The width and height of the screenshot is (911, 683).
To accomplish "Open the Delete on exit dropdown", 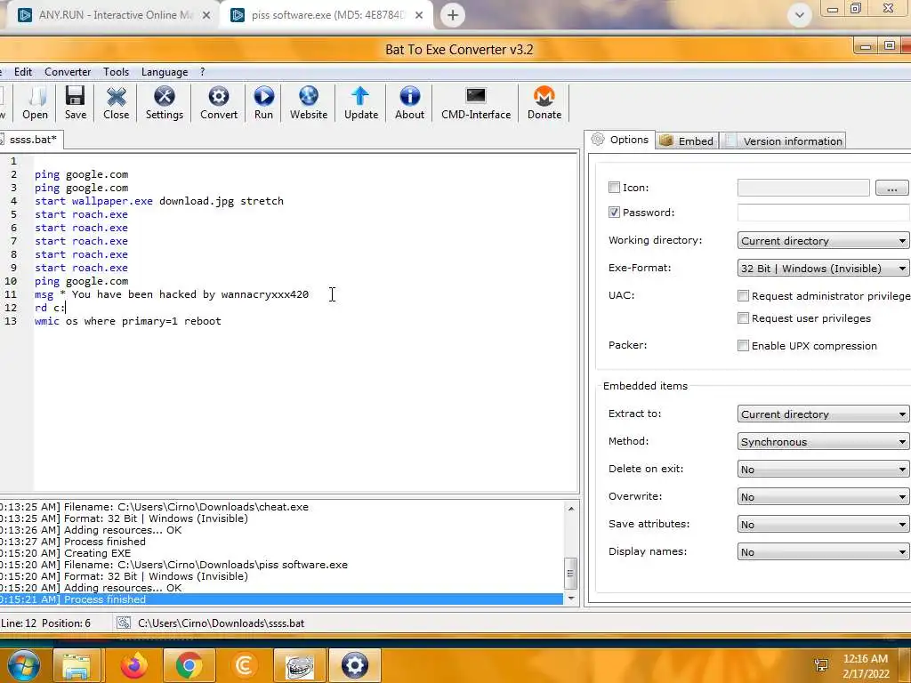I will [823, 470].
